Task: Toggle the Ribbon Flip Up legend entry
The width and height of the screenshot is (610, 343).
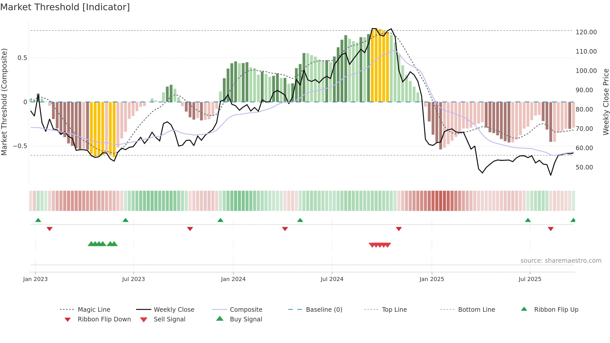Action: click(550, 309)
